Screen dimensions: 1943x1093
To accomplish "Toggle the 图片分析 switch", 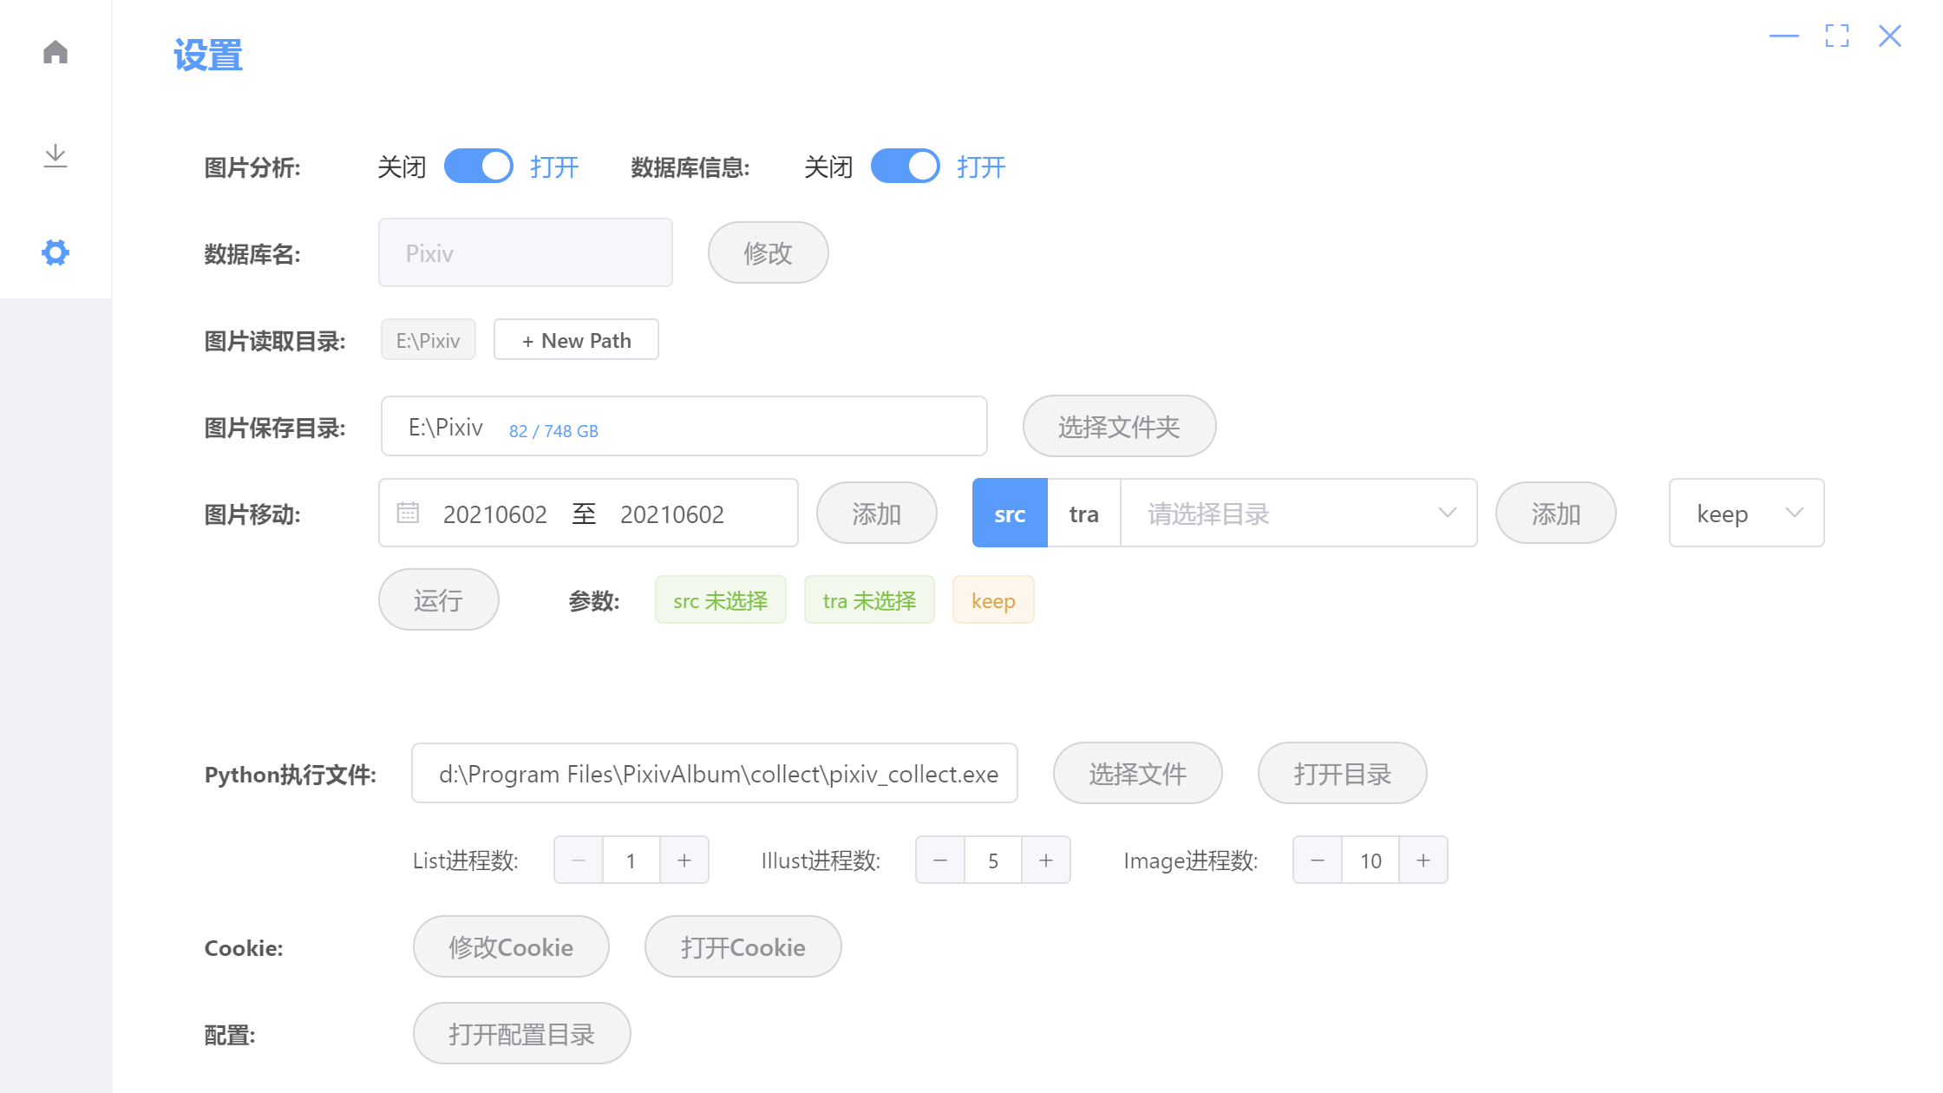I will (x=479, y=167).
